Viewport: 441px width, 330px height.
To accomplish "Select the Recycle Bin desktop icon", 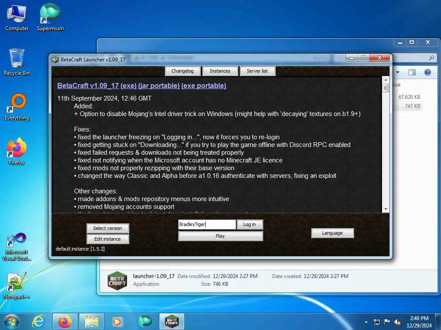I will pyautogui.click(x=17, y=62).
